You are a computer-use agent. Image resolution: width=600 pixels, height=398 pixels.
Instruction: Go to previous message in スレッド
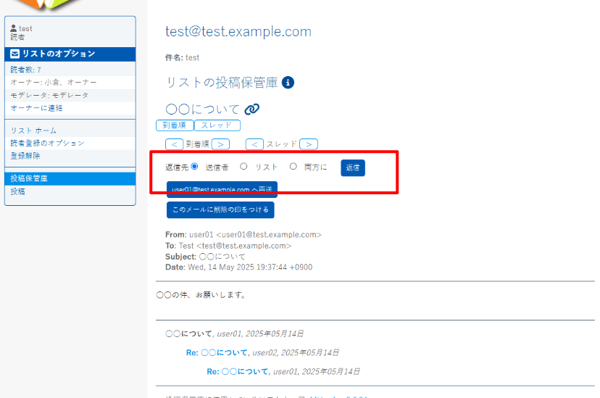[x=255, y=144]
